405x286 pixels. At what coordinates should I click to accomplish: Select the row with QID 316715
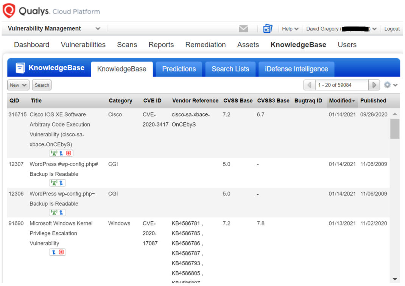tap(198, 133)
